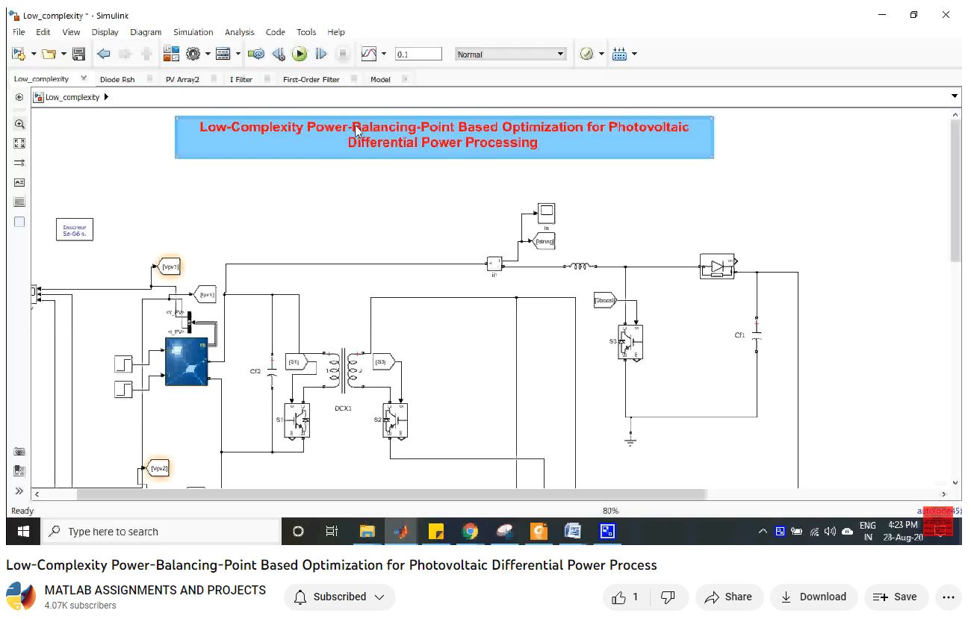Click the Share button below the video
The height and width of the screenshot is (619, 971).
[x=729, y=597]
